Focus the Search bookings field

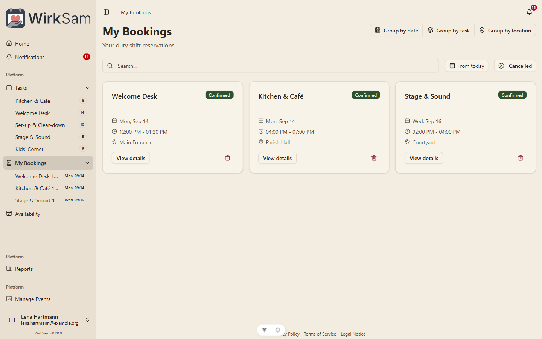tap(271, 66)
